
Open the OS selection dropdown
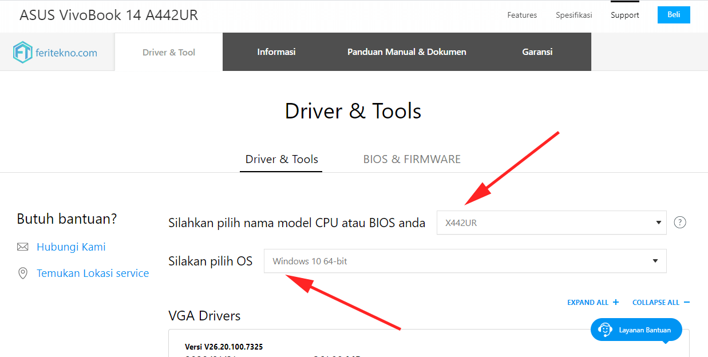465,261
